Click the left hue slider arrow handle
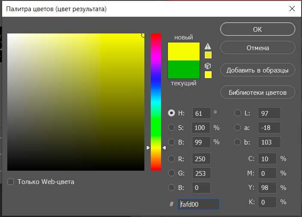This screenshot has height=217, width=302. [x=148, y=148]
